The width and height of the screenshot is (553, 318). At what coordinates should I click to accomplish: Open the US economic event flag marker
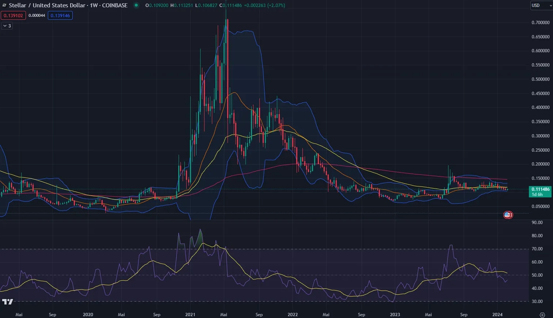pos(508,215)
